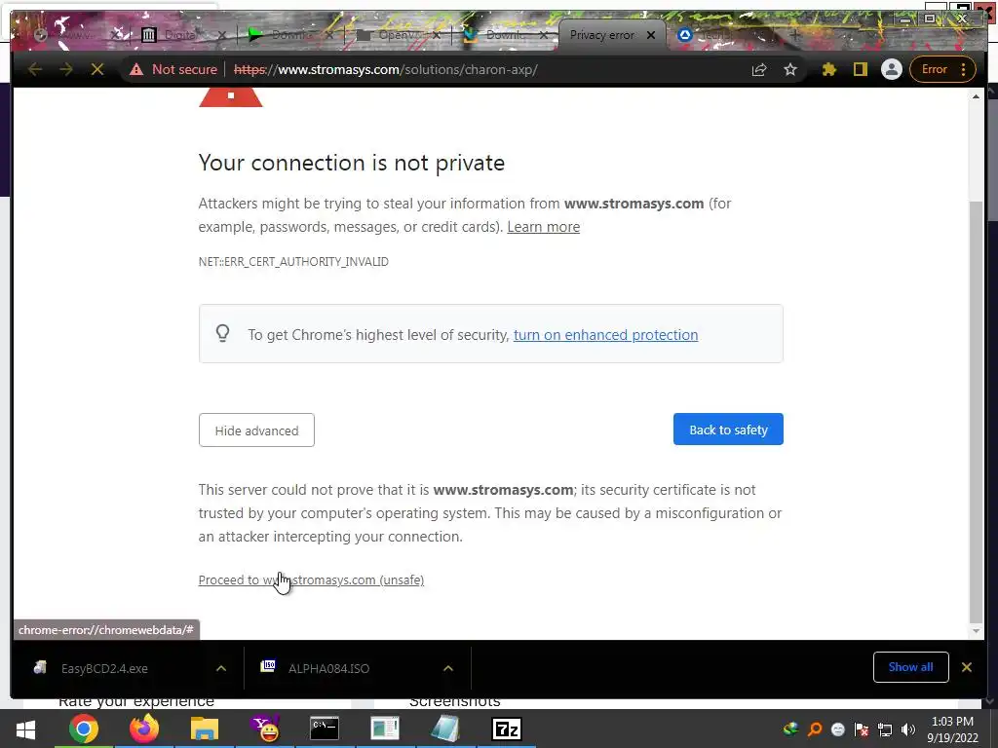Open the Learn more link
998x748 pixels.
pyautogui.click(x=543, y=227)
